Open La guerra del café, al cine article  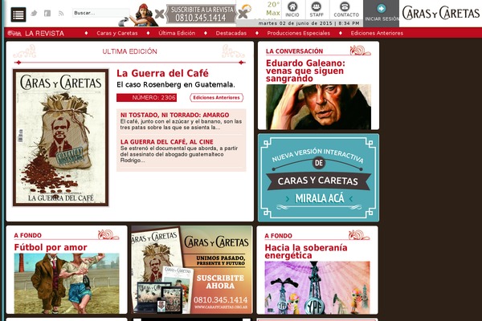tap(166, 142)
